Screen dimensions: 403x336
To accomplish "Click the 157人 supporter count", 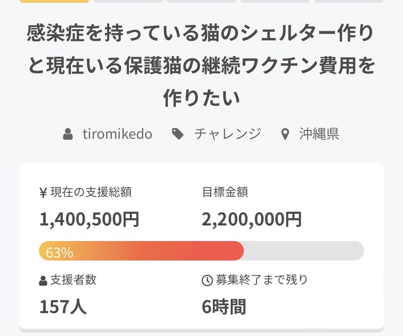I will [x=63, y=307].
